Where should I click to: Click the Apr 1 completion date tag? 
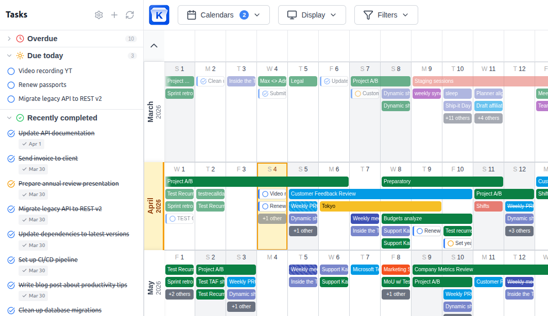click(x=31, y=144)
